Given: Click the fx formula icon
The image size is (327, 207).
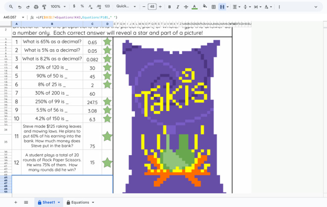Looking at the screenshot, I should 32,17.
